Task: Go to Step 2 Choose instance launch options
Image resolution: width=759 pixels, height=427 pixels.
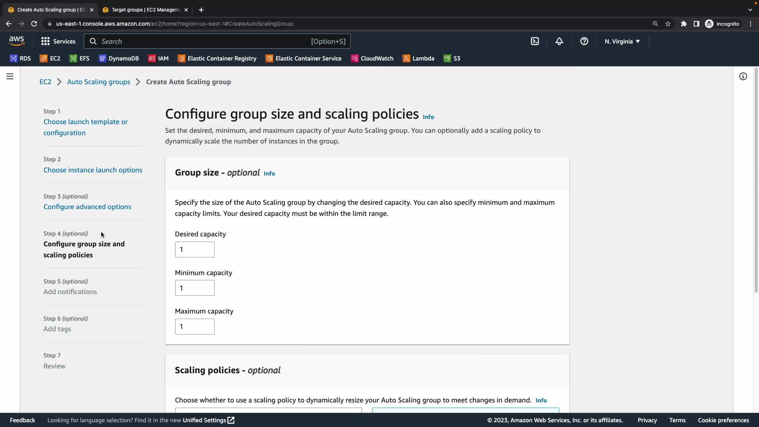Action: tap(93, 170)
